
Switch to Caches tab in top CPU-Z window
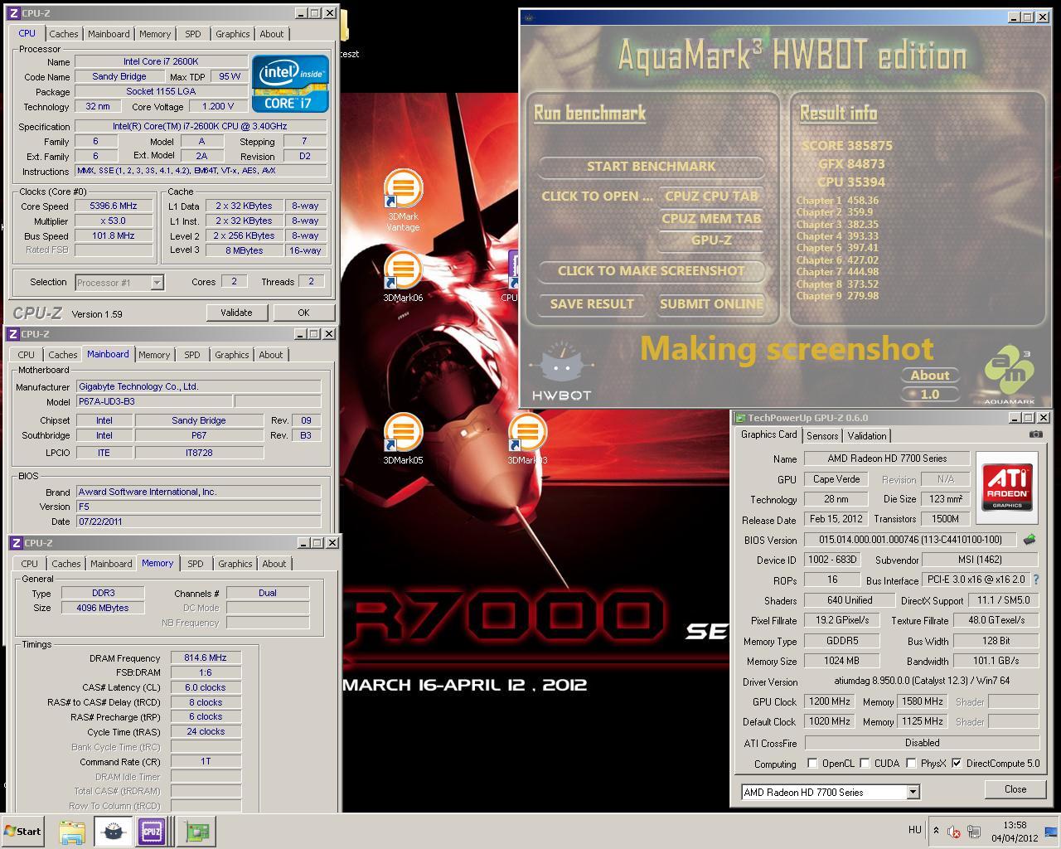click(63, 34)
